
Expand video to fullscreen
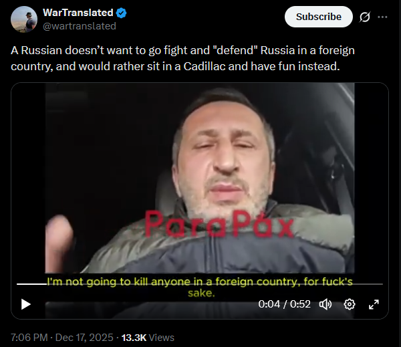374,304
